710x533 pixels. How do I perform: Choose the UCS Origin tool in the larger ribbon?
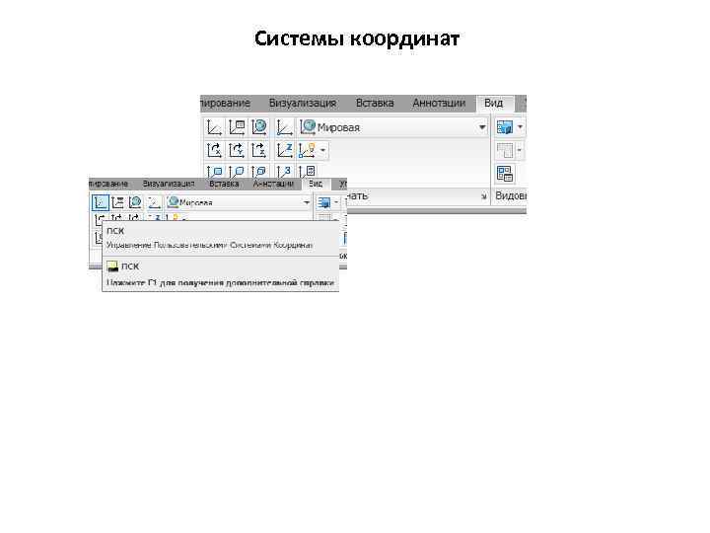284,127
